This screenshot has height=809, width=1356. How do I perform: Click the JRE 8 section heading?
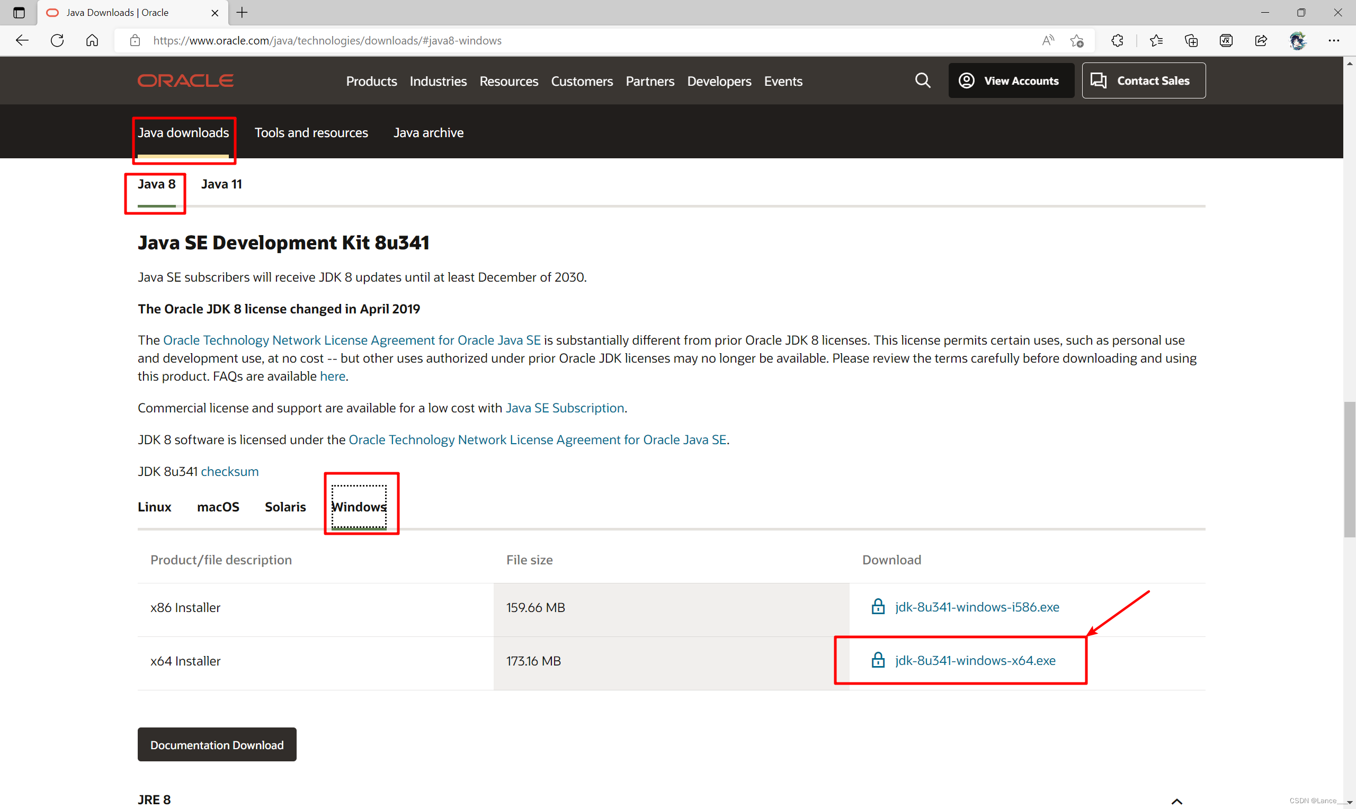pyautogui.click(x=154, y=799)
